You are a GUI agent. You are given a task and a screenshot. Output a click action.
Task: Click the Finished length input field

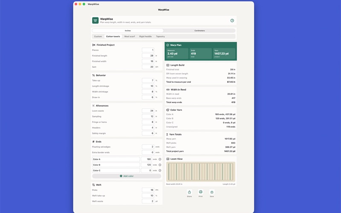click(148, 56)
